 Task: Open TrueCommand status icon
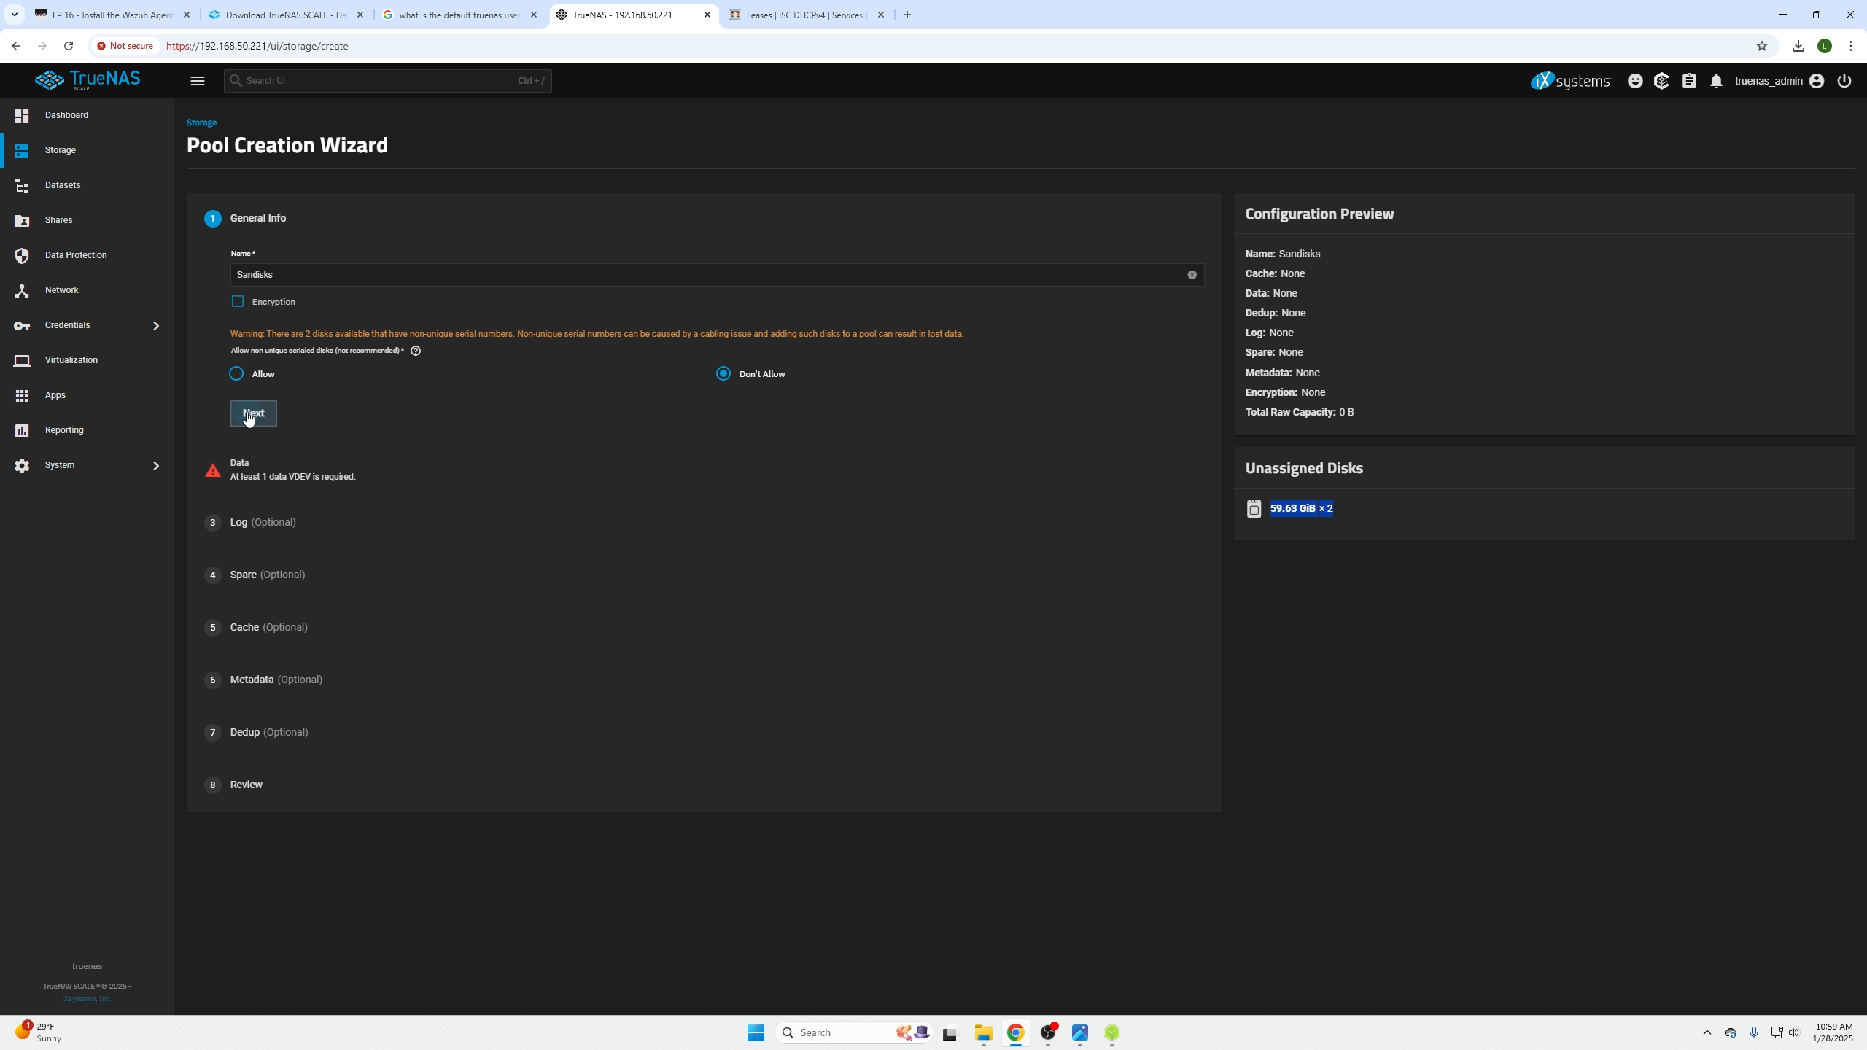[1661, 81]
